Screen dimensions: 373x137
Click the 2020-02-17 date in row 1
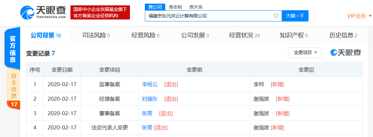pyautogui.click(x=62, y=84)
